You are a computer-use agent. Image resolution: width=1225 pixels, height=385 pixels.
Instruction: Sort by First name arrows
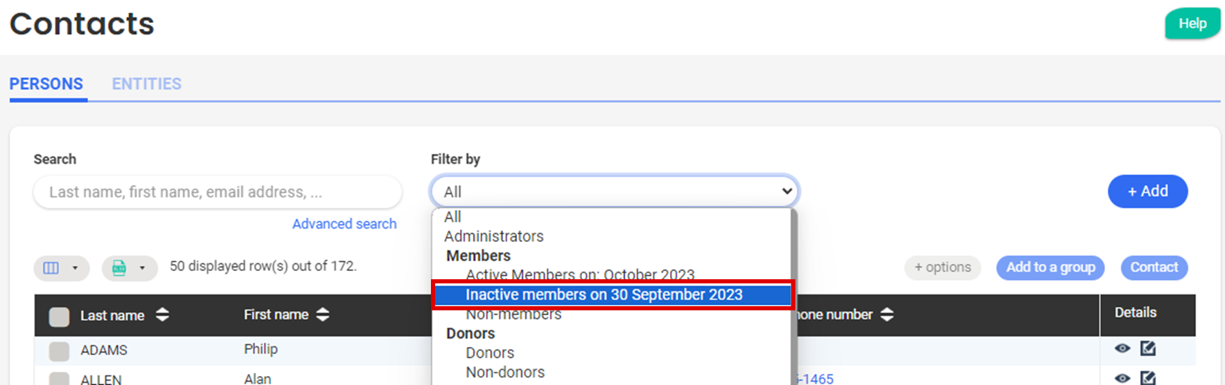323,314
